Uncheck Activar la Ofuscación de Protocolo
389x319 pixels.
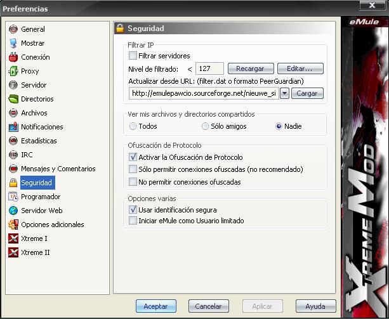pyautogui.click(x=133, y=157)
